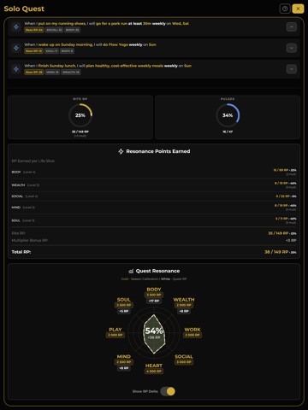Click the lightning icon beside the Flow Yoga rite
This screenshot has width=308, height=410.
click(16, 48)
